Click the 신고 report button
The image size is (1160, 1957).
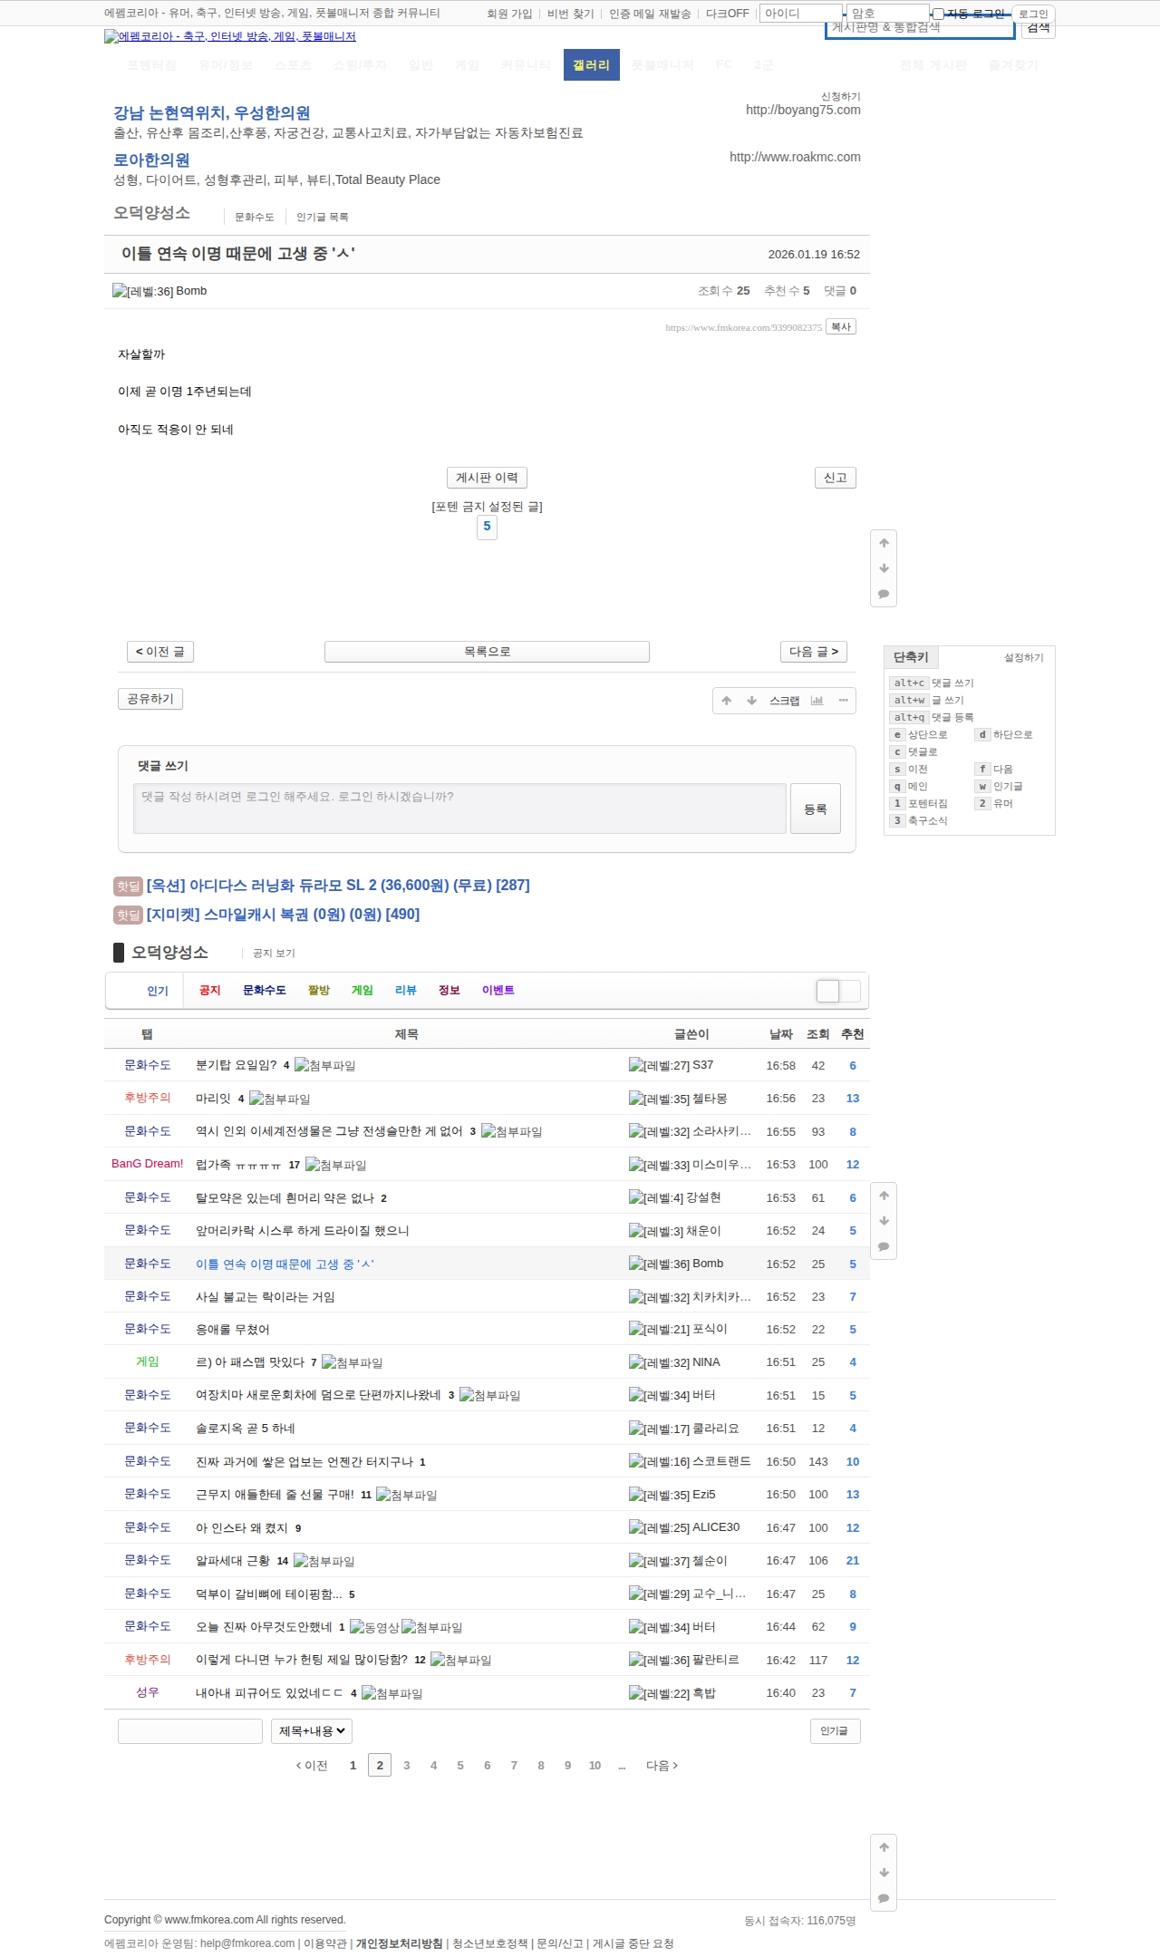(x=835, y=478)
